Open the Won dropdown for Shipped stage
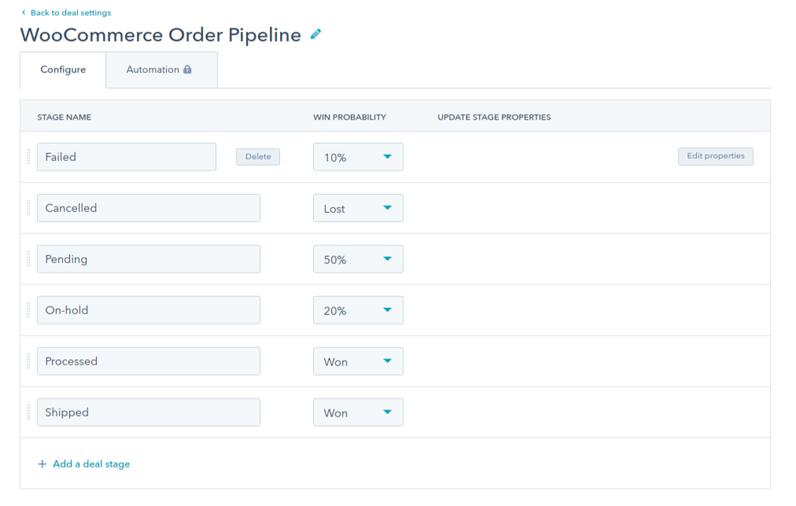Viewport: 796px width, 506px height. [358, 412]
